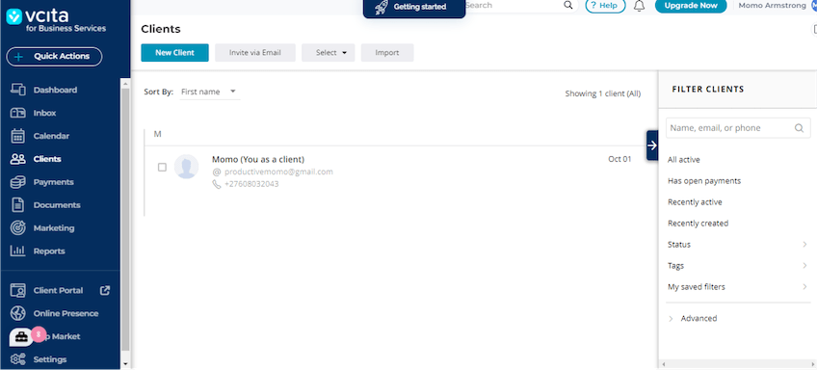817x370 pixels.
Task: Open the Select dropdown button
Action: pyautogui.click(x=329, y=53)
